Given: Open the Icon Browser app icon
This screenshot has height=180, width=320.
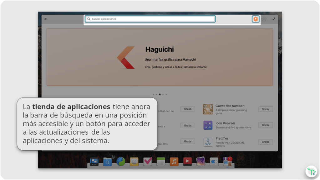Looking at the screenshot, I should [x=208, y=125].
